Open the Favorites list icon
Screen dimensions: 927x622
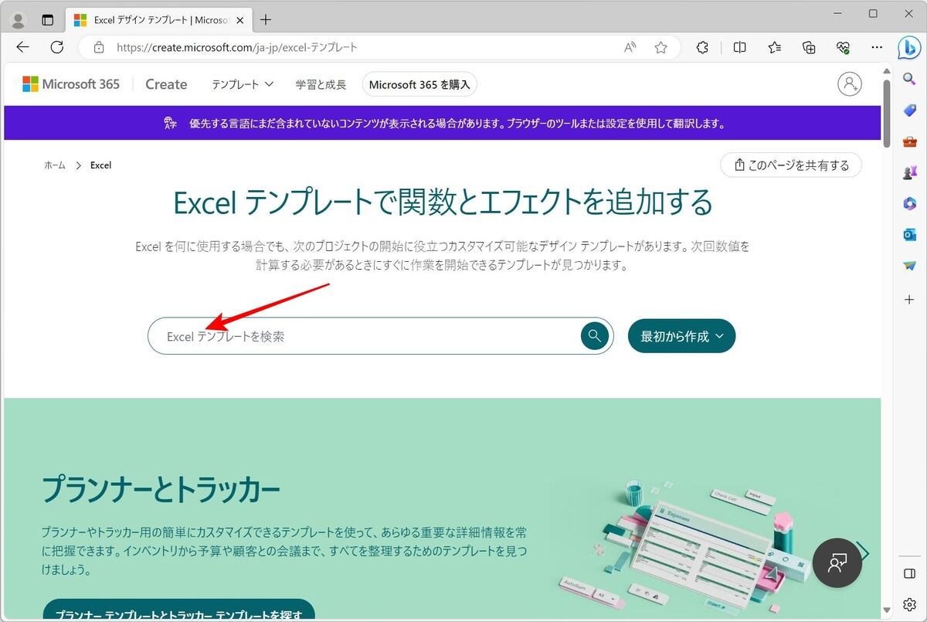tap(775, 47)
